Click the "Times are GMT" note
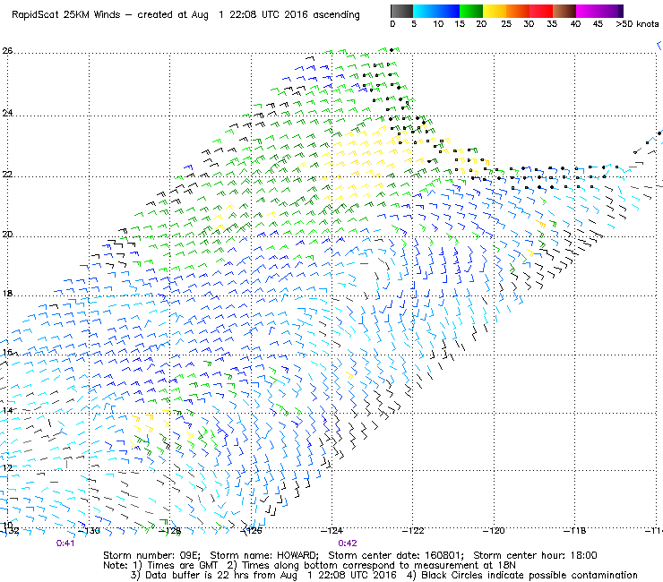The width and height of the screenshot is (663, 582). pyautogui.click(x=182, y=566)
